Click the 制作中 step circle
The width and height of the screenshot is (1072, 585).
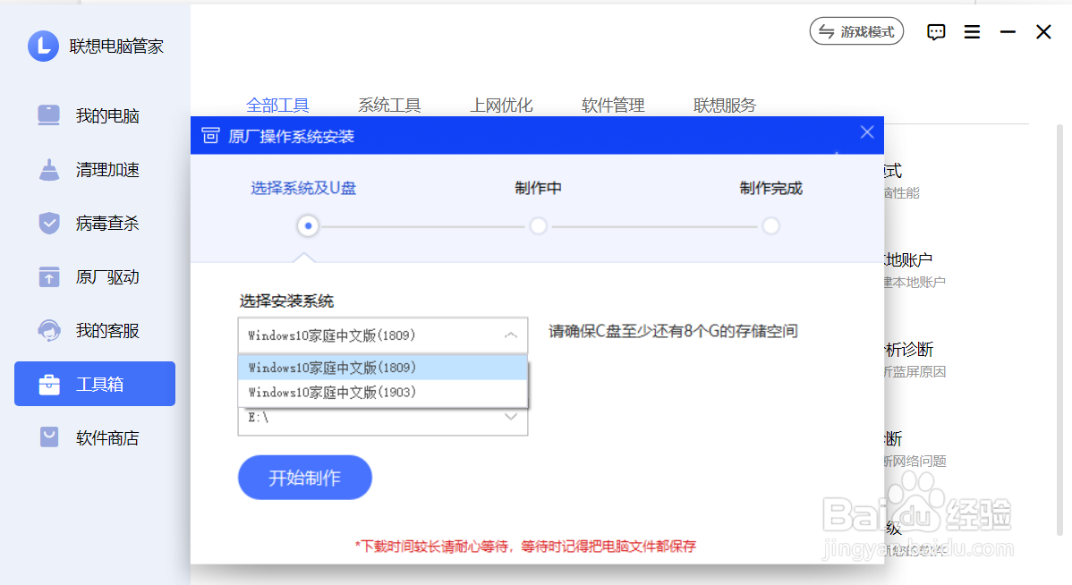pos(538,225)
